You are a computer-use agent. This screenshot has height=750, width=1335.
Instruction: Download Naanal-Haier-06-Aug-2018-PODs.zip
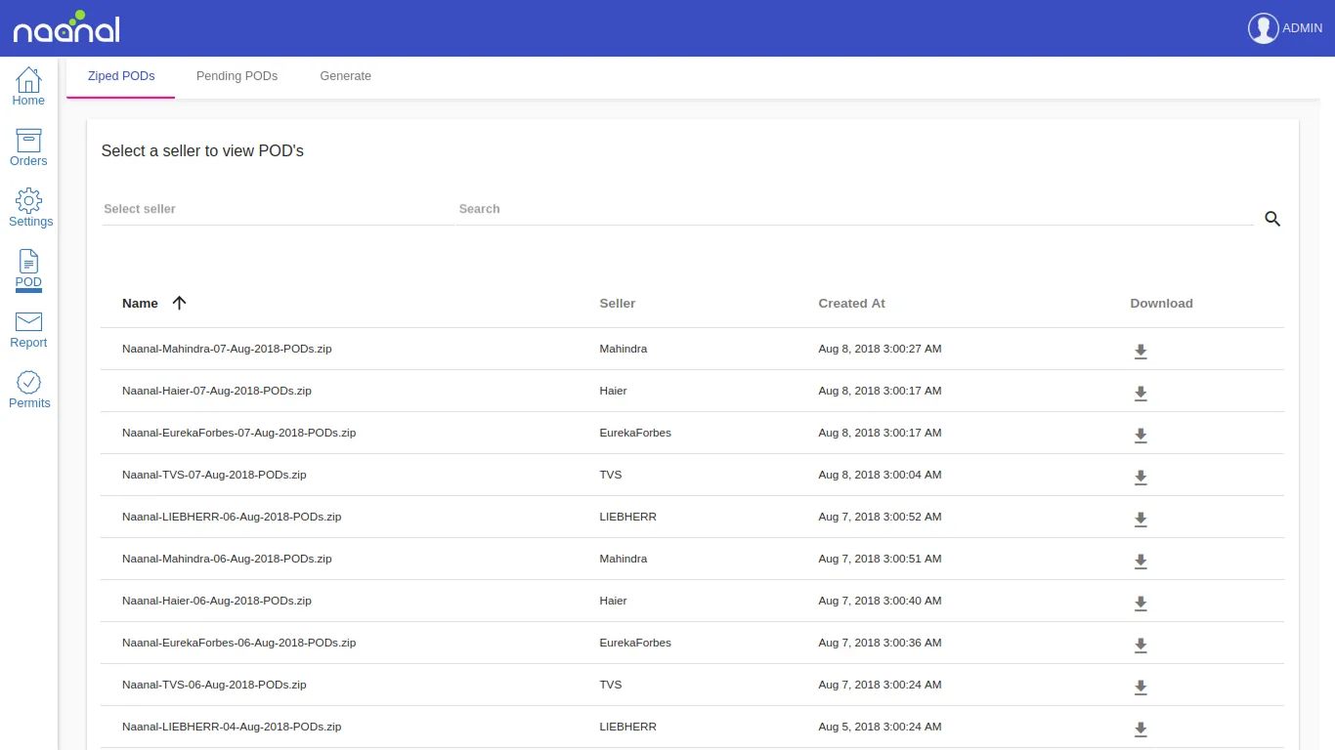tap(1141, 604)
